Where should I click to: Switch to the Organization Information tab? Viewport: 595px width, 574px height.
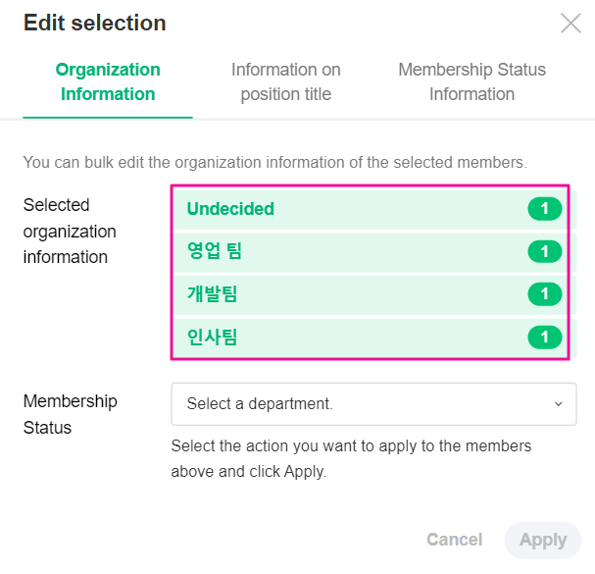click(x=108, y=82)
